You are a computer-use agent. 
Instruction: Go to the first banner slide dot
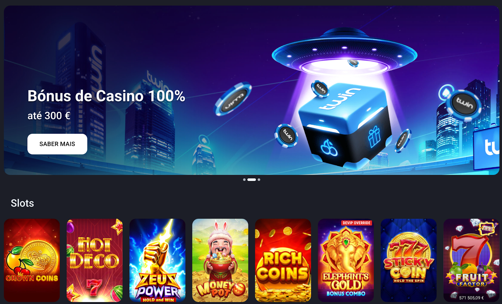tap(244, 180)
